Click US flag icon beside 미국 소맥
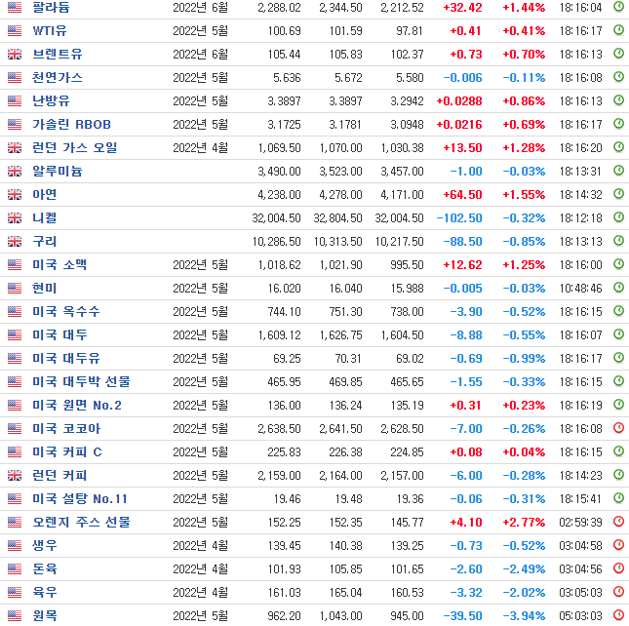Viewport: 629px width, 626px height. tap(15, 264)
